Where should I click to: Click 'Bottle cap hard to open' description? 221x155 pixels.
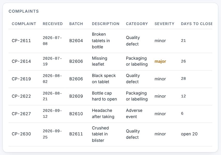(x=104, y=96)
